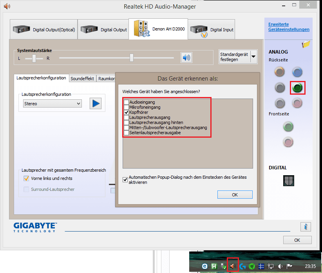This screenshot has height=273, width=322.
Task: Check the Audioeingang option
Action: [x=126, y=102]
